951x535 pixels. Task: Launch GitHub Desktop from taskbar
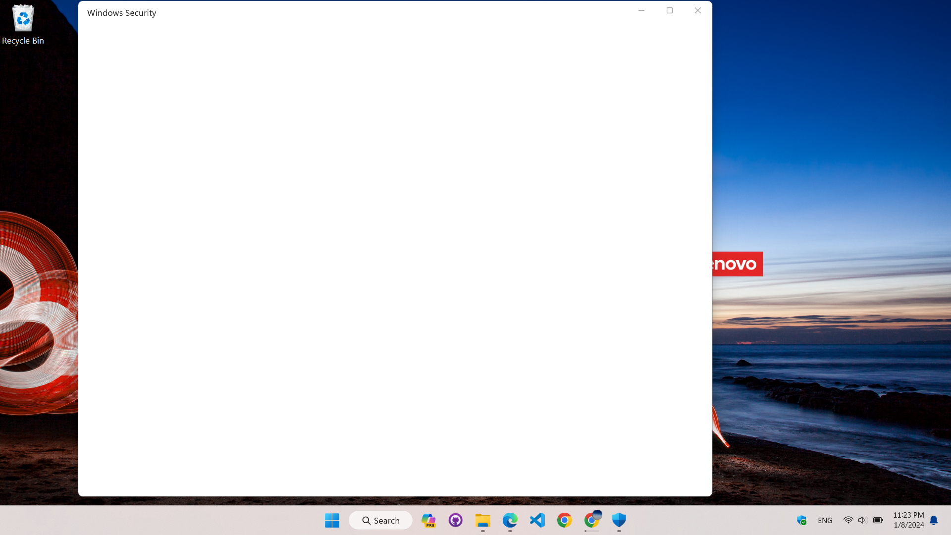pyautogui.click(x=456, y=520)
